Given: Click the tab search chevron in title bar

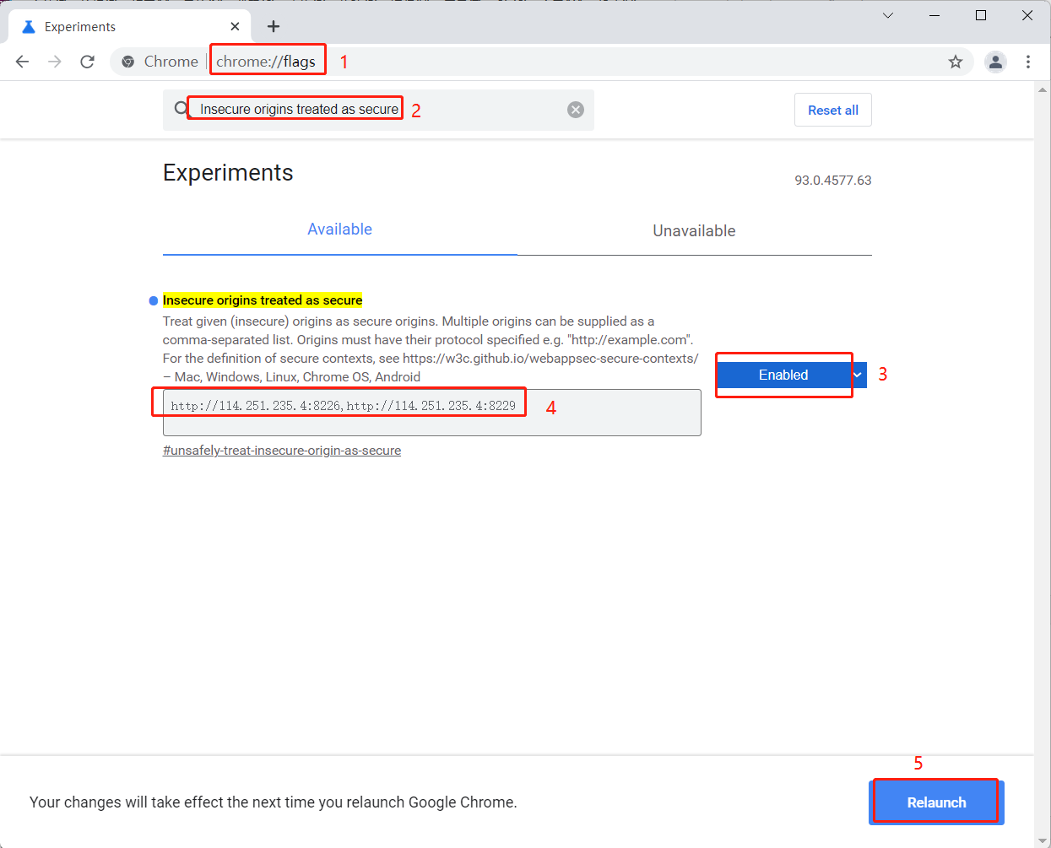Looking at the screenshot, I should [x=888, y=15].
